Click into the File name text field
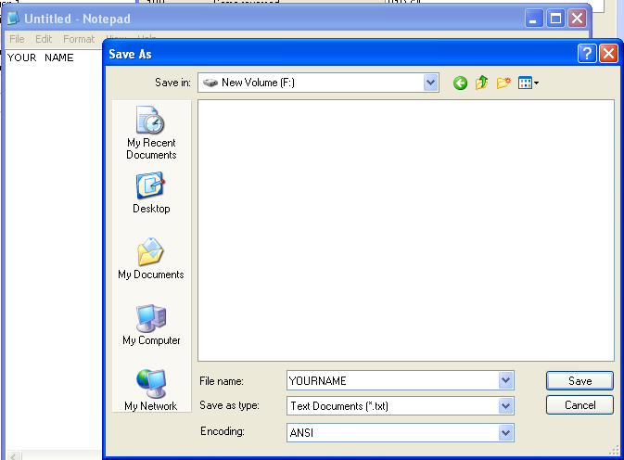The image size is (624, 460). tap(393, 380)
